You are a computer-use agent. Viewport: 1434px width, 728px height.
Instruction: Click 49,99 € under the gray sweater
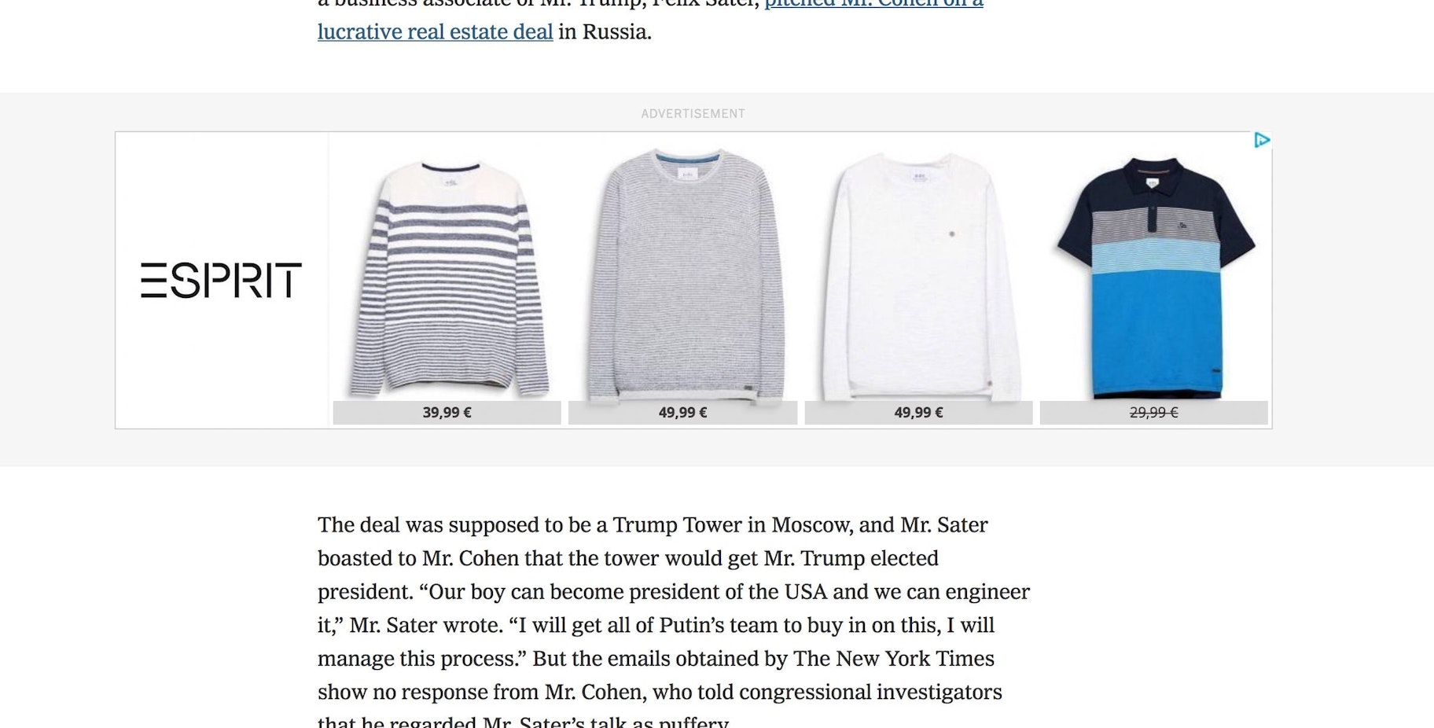tap(682, 413)
